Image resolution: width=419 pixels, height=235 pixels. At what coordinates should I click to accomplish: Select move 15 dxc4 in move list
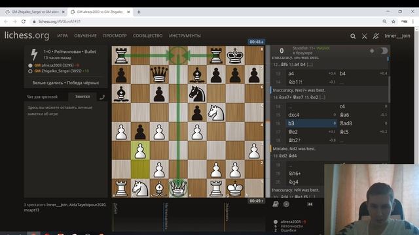point(312,115)
